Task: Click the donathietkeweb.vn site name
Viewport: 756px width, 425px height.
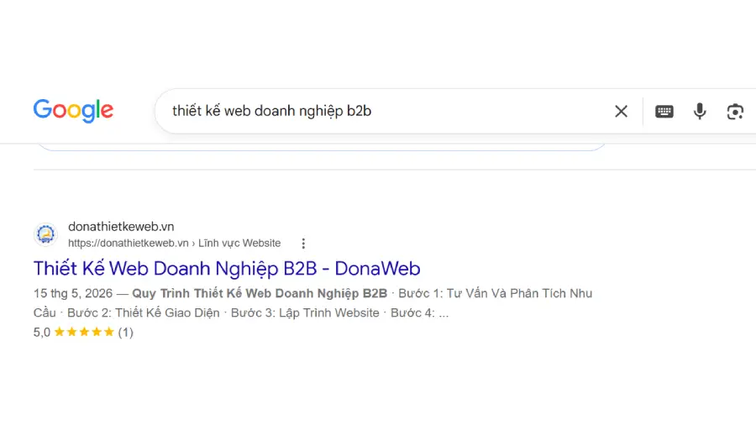Action: (x=121, y=227)
